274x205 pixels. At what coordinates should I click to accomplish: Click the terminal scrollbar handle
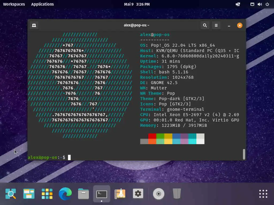(244, 154)
